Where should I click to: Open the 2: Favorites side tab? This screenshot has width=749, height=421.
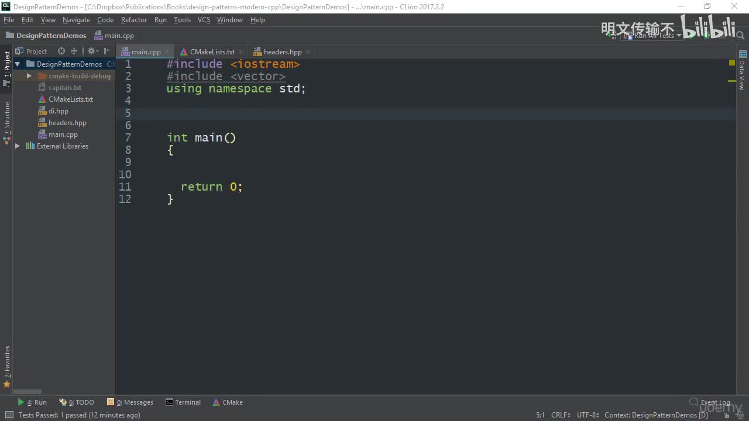coord(6,367)
